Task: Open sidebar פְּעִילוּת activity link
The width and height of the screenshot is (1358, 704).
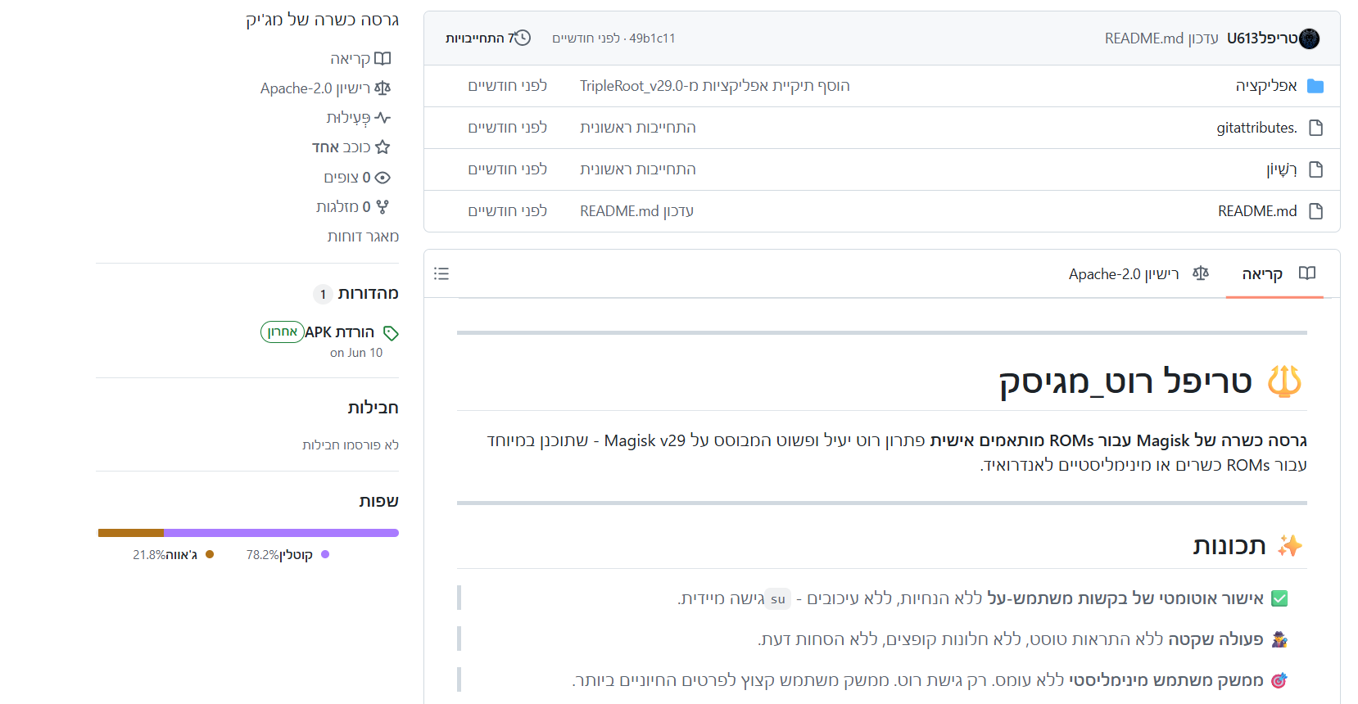Action: coord(358,118)
